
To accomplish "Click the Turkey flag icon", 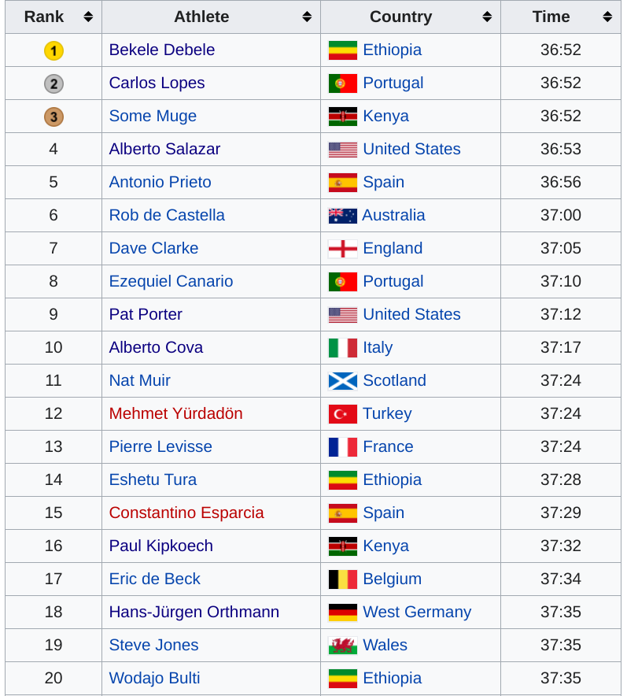I will click(343, 414).
